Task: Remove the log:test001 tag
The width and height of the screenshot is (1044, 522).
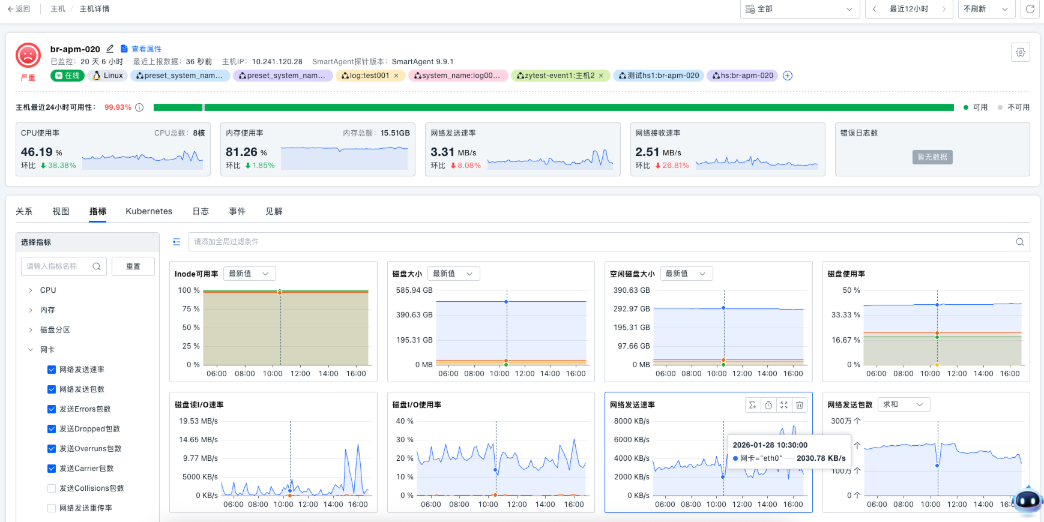Action: point(396,76)
